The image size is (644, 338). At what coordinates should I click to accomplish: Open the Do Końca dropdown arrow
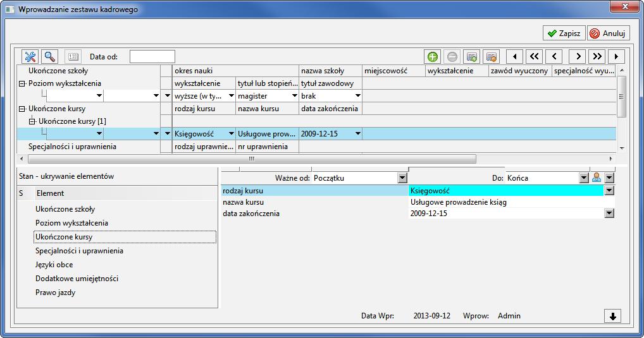[x=584, y=178]
